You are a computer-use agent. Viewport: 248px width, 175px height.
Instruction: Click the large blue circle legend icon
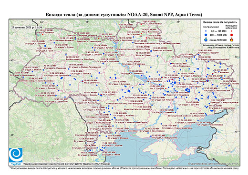pos(206,35)
